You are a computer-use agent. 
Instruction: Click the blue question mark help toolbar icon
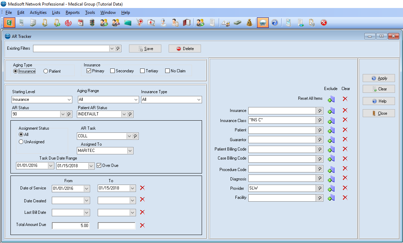coord(275,23)
